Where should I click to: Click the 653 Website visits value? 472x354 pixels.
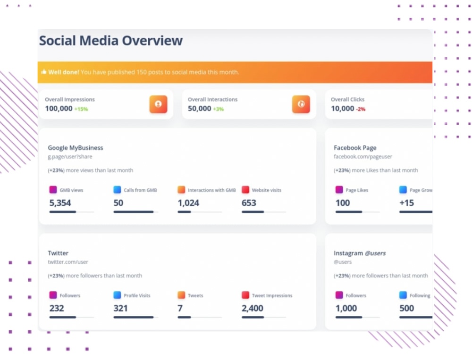249,203
